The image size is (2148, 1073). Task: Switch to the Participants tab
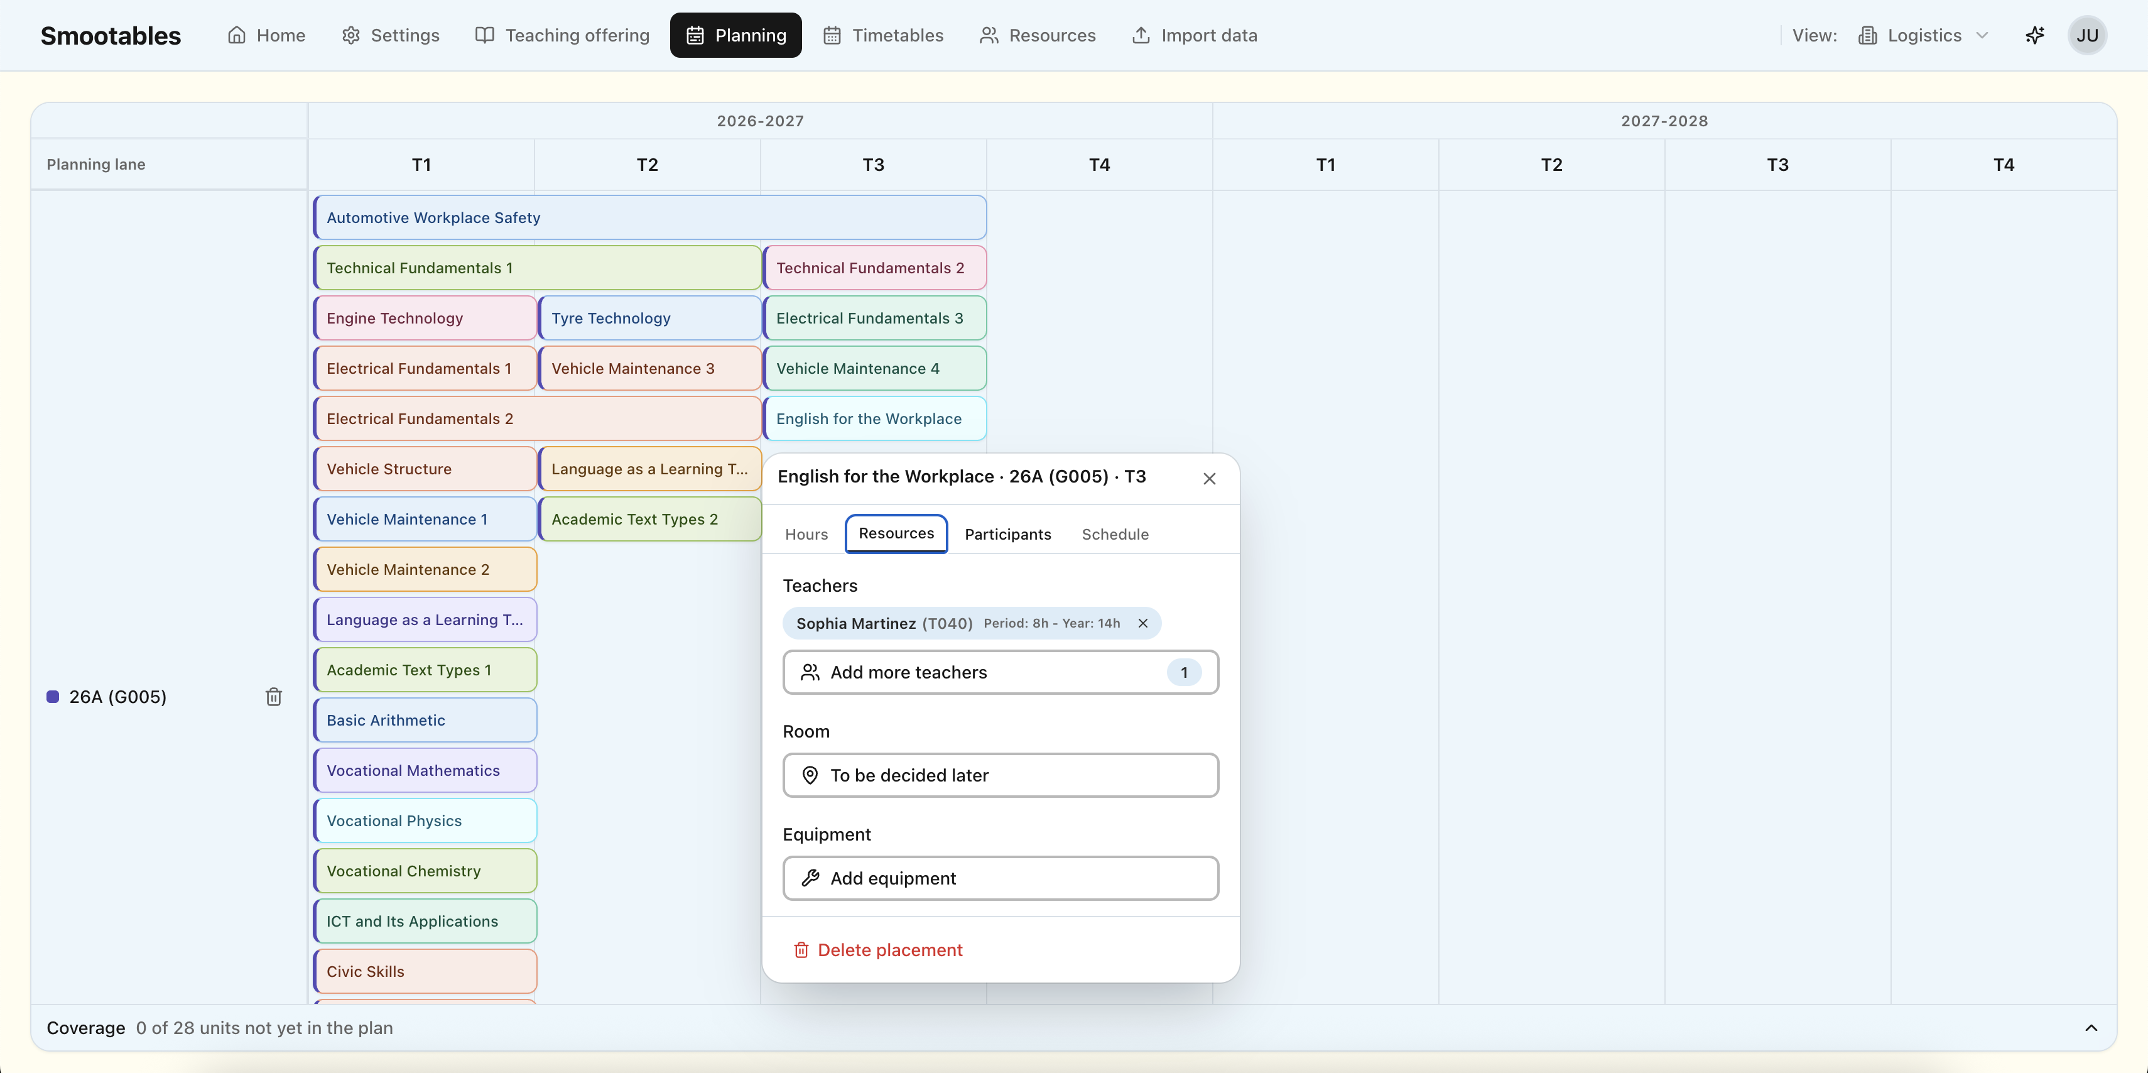click(x=1007, y=534)
